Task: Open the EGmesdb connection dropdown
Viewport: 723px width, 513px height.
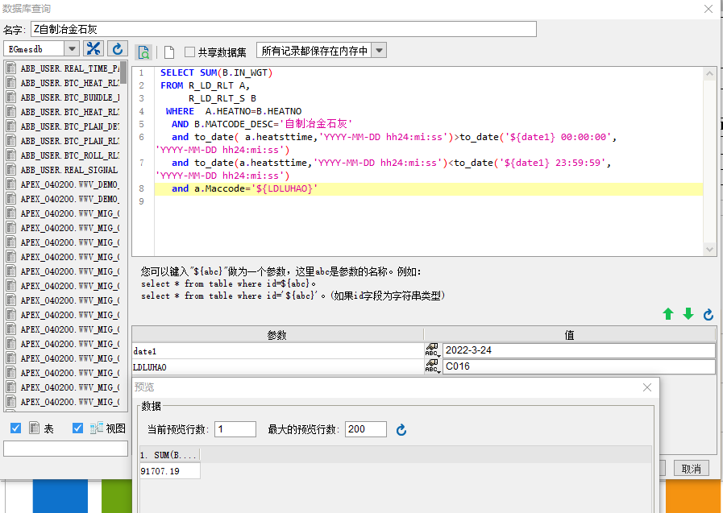Action: tap(72, 48)
